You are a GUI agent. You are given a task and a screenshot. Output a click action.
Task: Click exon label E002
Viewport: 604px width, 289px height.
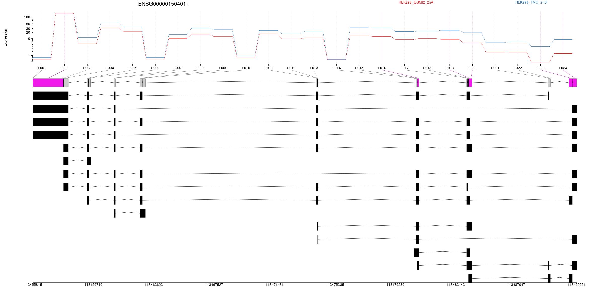click(x=64, y=68)
